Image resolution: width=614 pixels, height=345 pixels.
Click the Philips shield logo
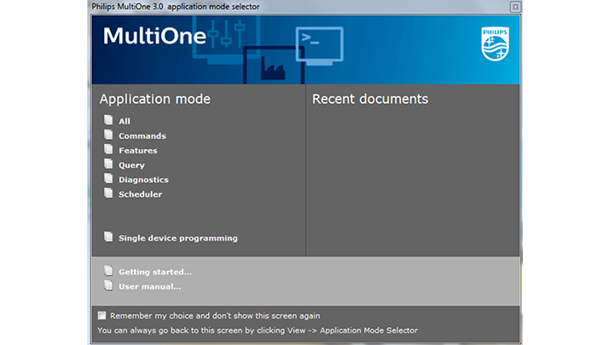495,43
